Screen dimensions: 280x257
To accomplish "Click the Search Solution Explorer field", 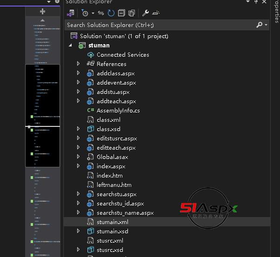I will 158,25.
